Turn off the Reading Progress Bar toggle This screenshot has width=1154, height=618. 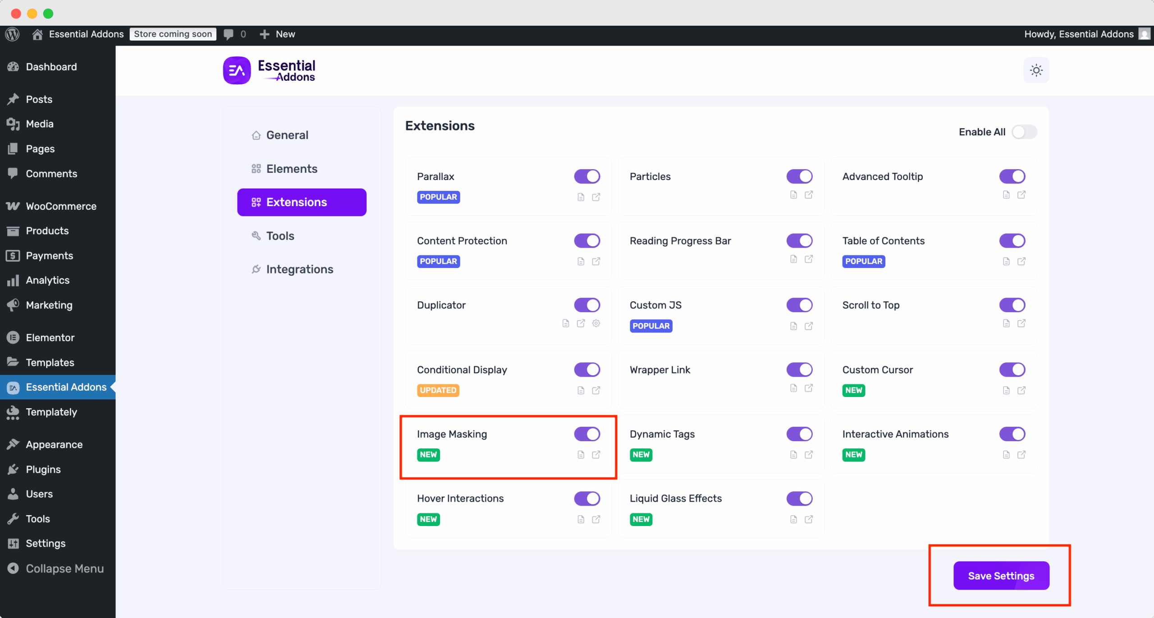pos(799,240)
